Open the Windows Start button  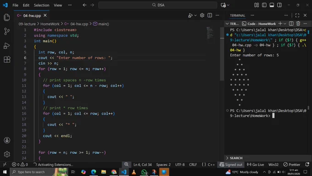point(5,172)
